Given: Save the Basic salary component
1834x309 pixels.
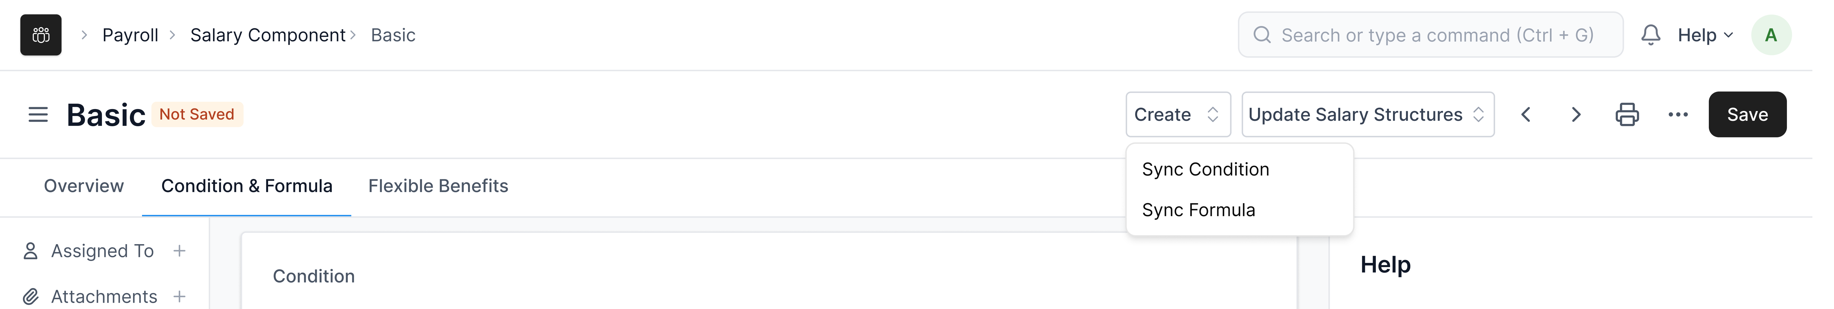Looking at the screenshot, I should pyautogui.click(x=1746, y=114).
